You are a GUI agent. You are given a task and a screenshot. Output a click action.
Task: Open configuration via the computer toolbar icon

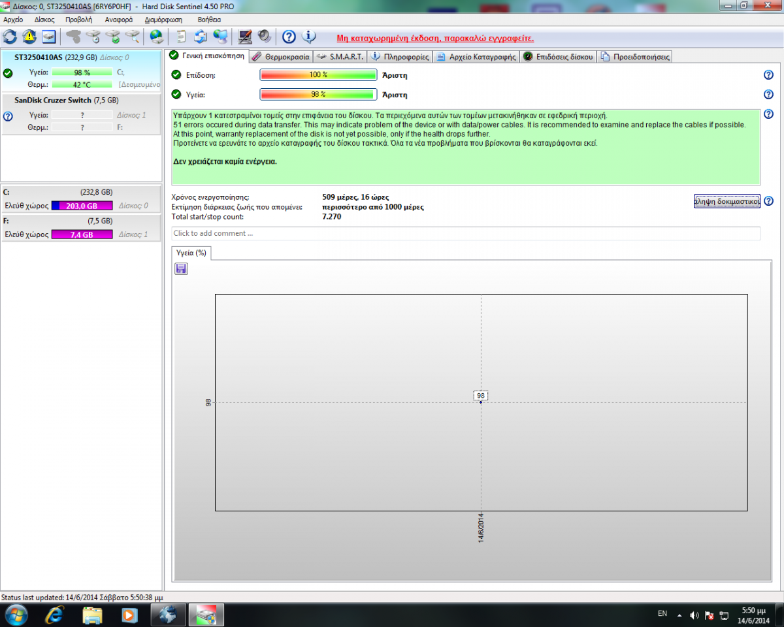point(245,37)
